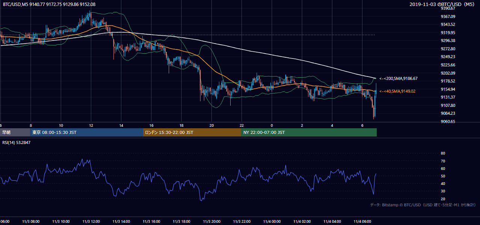Image resolution: width=480 pixels, height=225 pixels.
Task: Click the 9202.09 price axis label
Action: [448, 73]
